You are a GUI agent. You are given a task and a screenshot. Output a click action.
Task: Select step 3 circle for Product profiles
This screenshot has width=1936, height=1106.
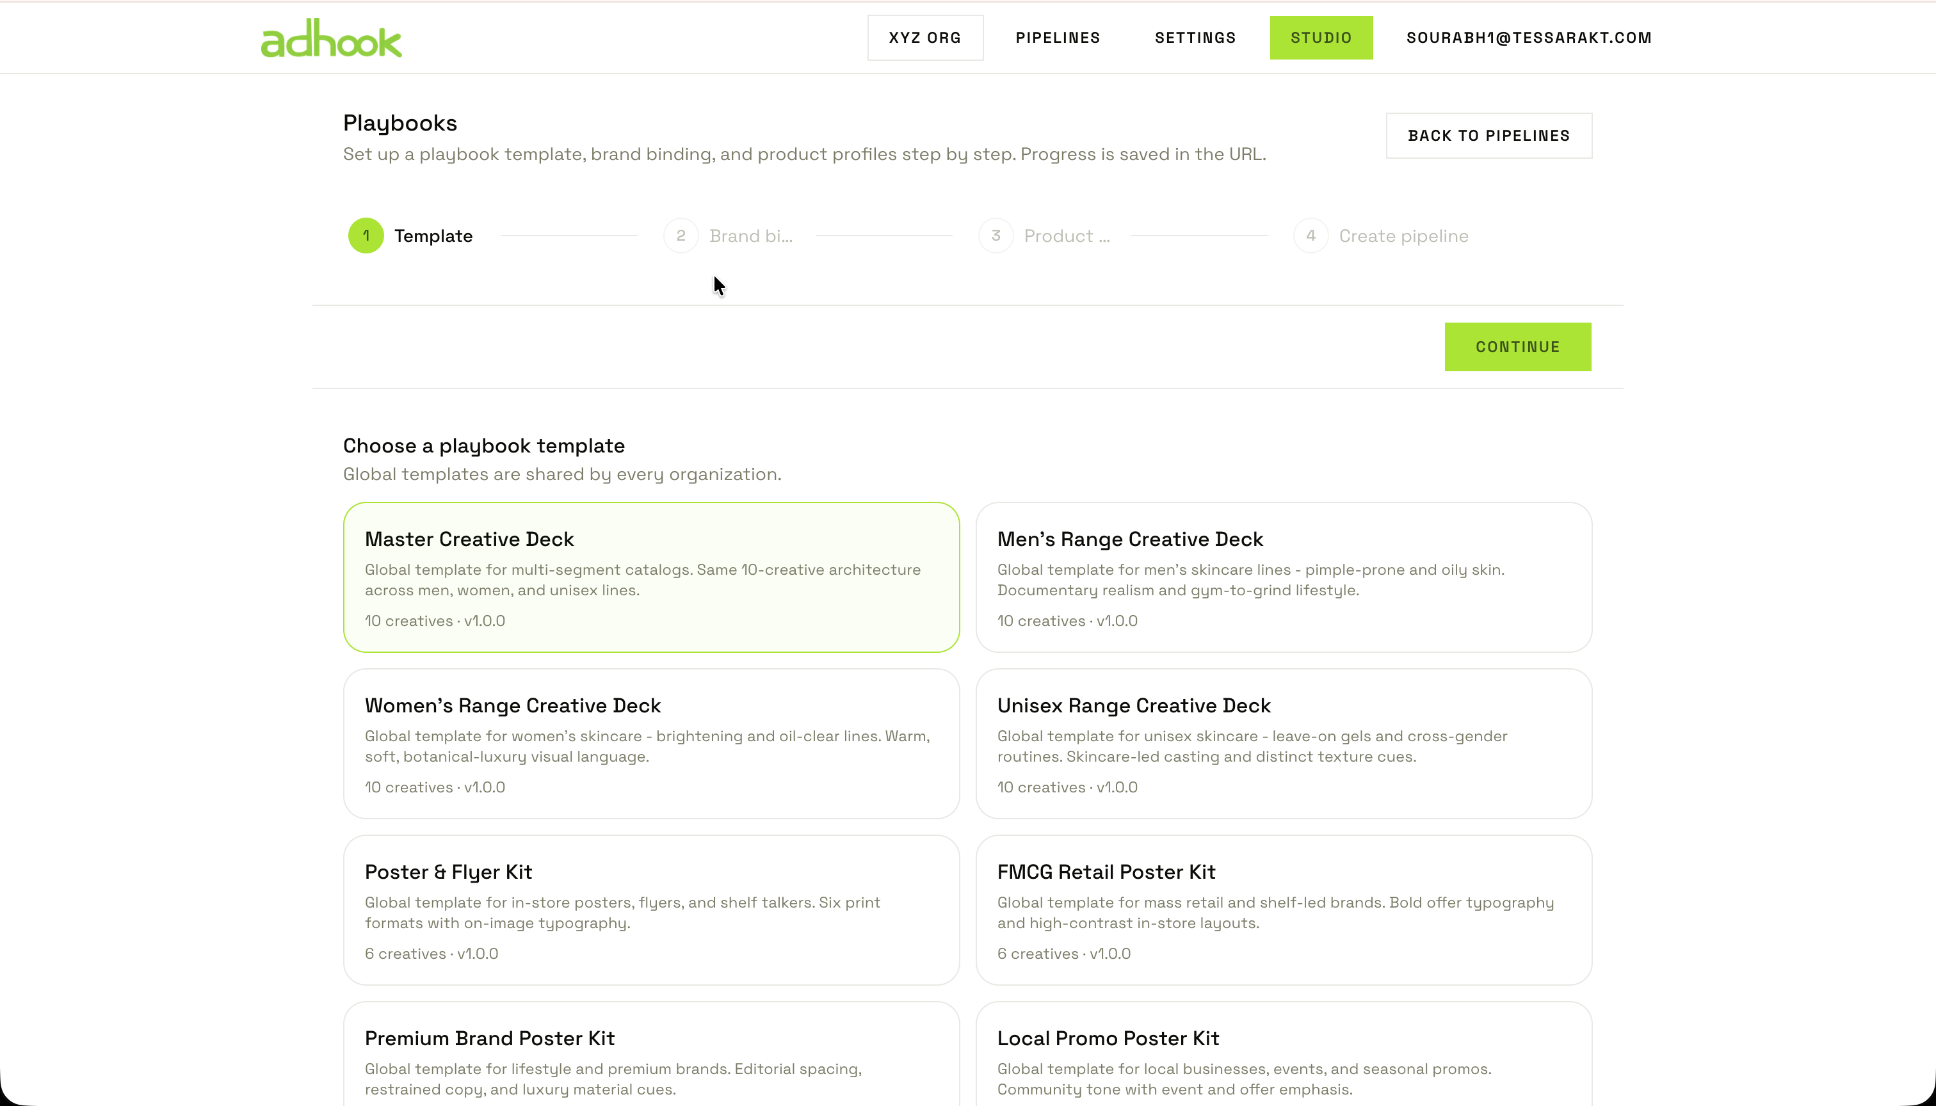(x=996, y=236)
